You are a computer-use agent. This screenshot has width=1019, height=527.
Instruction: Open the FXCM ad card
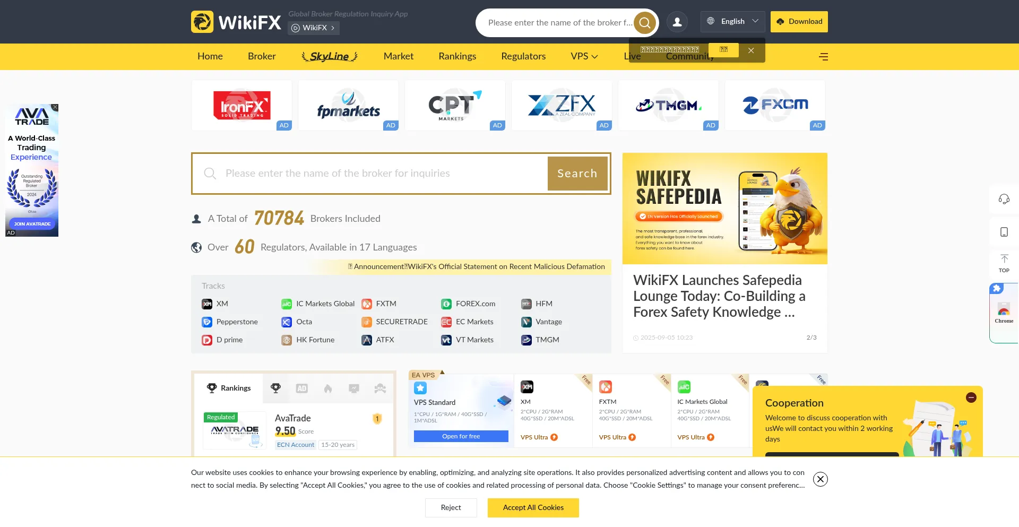coord(775,106)
